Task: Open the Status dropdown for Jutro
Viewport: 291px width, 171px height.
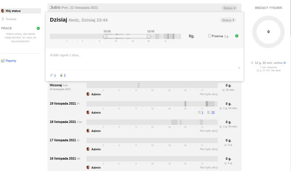Action: (229, 8)
